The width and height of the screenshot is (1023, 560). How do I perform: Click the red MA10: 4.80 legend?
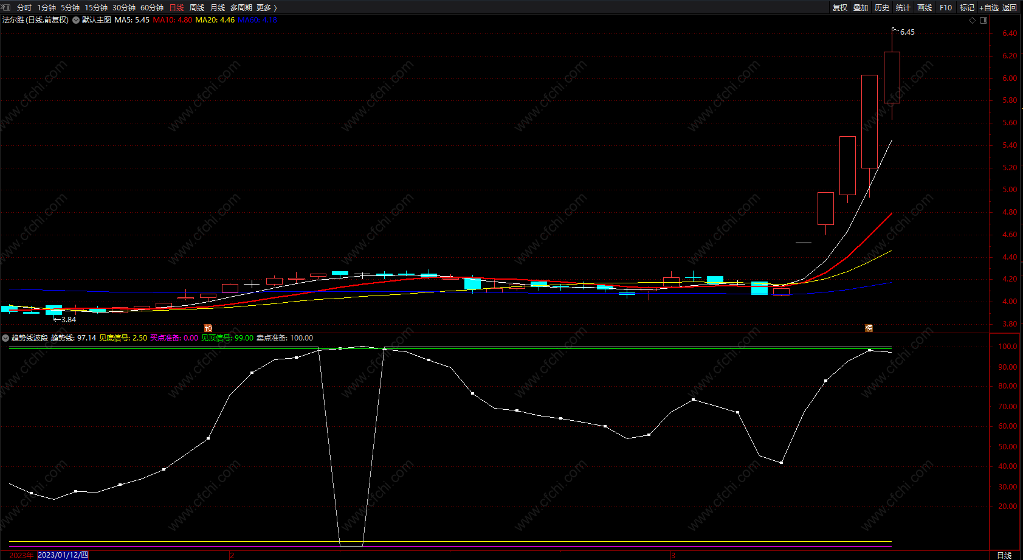pyautogui.click(x=173, y=20)
